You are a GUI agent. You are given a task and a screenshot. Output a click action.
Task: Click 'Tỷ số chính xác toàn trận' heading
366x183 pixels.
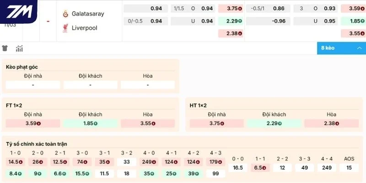pos(37,144)
